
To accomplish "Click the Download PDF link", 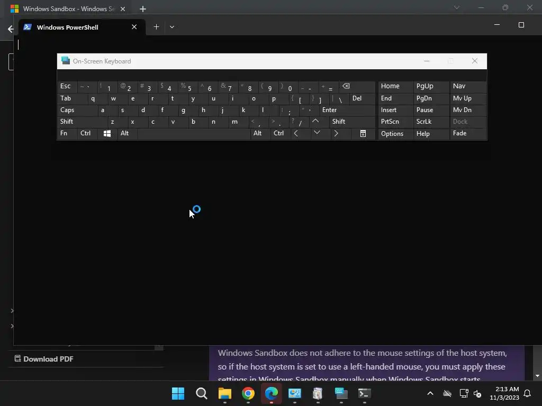I will click(44, 359).
